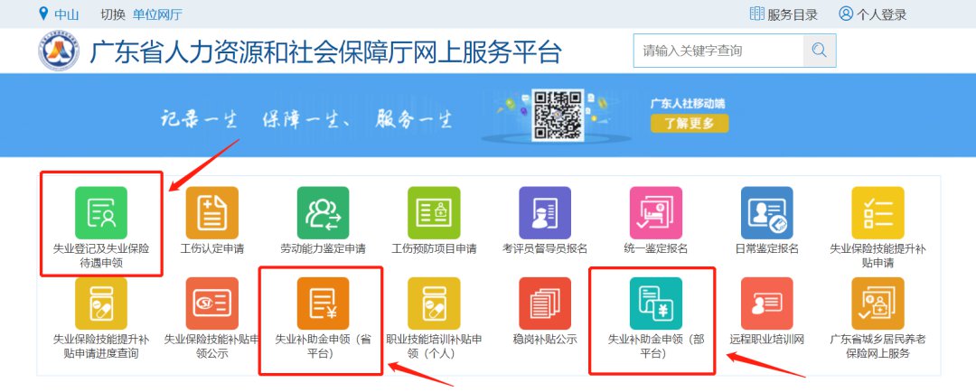Open 失业补助金申领（部平台） icon
The height and width of the screenshot is (392, 976).
656,303
